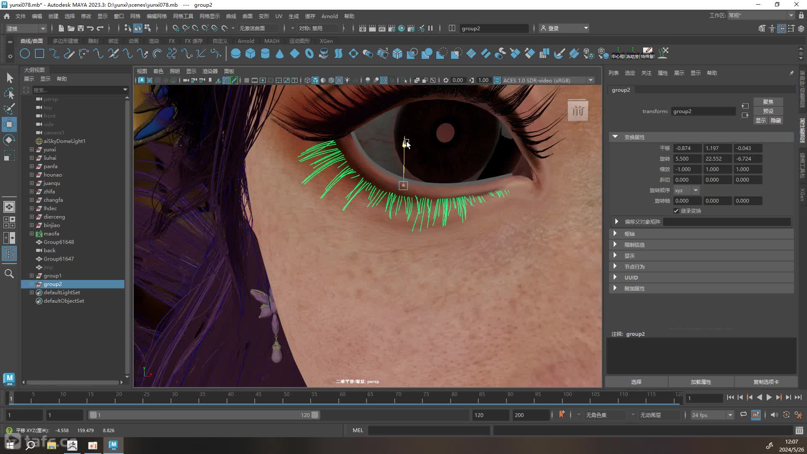The width and height of the screenshot is (807, 454).
Task: Toggle loop playback mode icon
Action: click(x=744, y=414)
